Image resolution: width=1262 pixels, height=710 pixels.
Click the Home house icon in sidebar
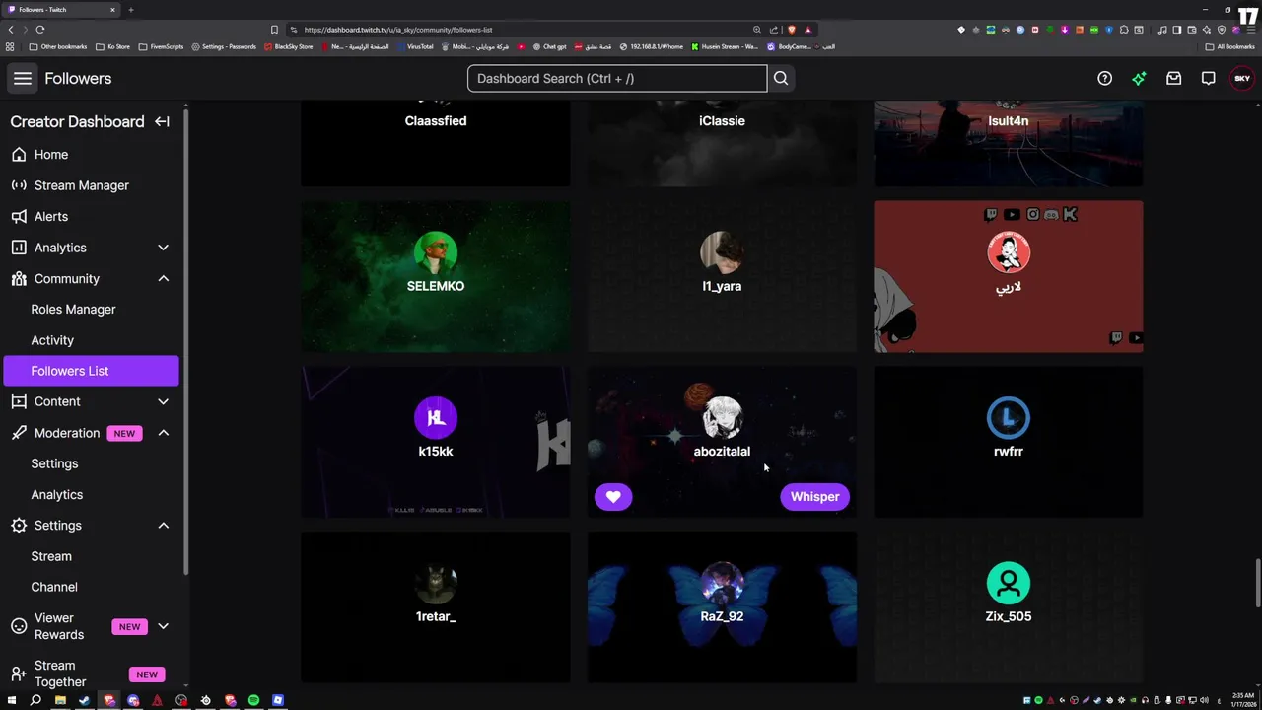(x=19, y=155)
